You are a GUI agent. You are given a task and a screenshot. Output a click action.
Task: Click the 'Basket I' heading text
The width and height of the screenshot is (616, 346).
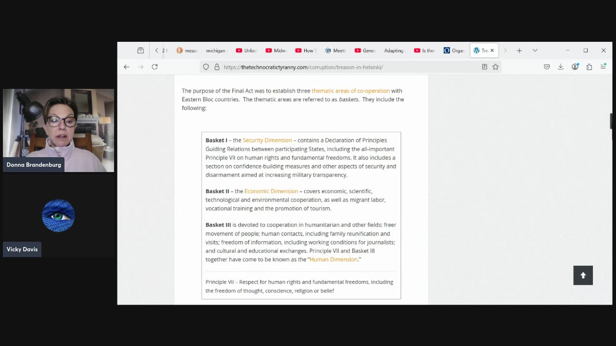(x=217, y=140)
